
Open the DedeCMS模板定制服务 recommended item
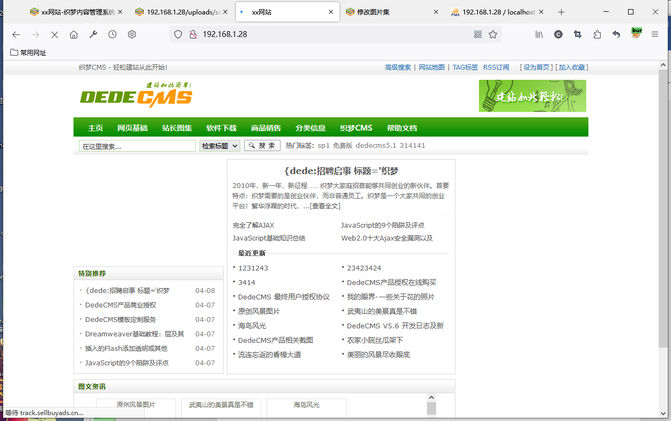pyautogui.click(x=121, y=320)
